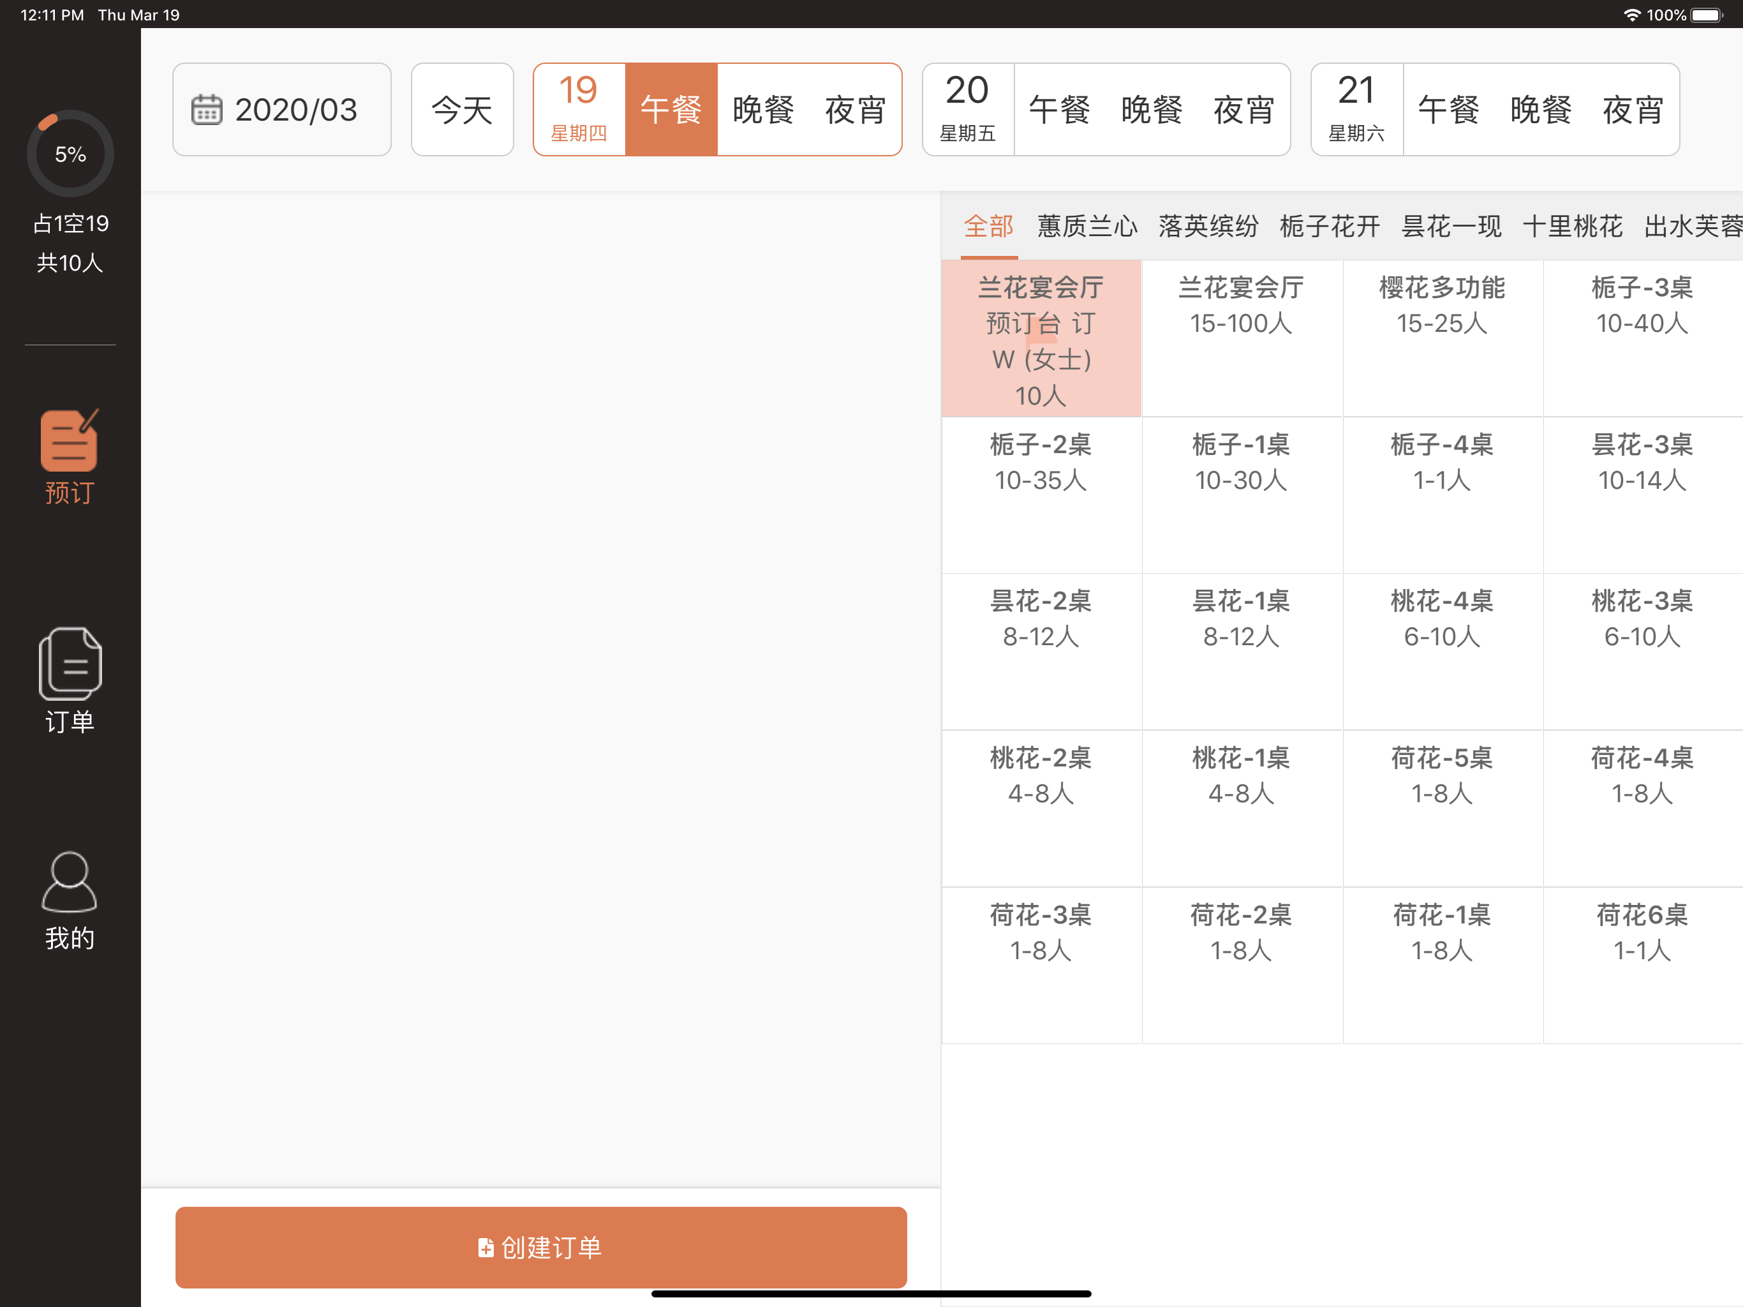Tap the 5% occupancy ring indicator
This screenshot has width=1743, height=1307.
pyautogui.click(x=70, y=154)
